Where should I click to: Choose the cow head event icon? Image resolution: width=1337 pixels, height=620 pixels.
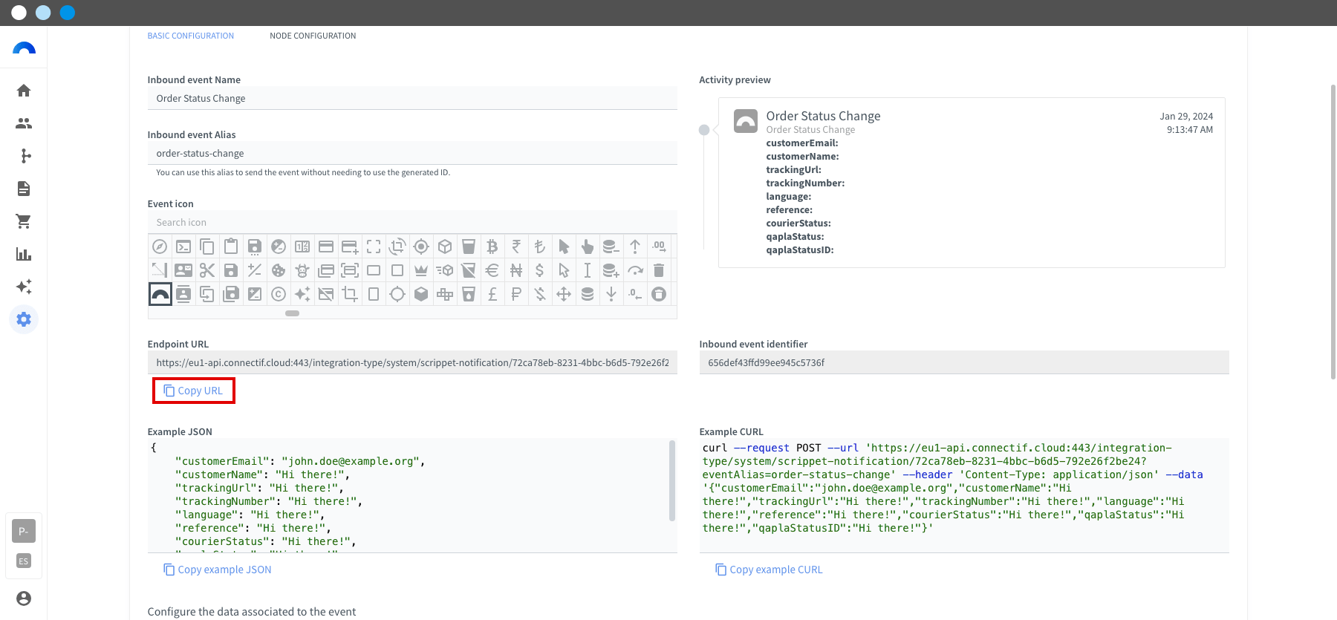pyautogui.click(x=302, y=270)
